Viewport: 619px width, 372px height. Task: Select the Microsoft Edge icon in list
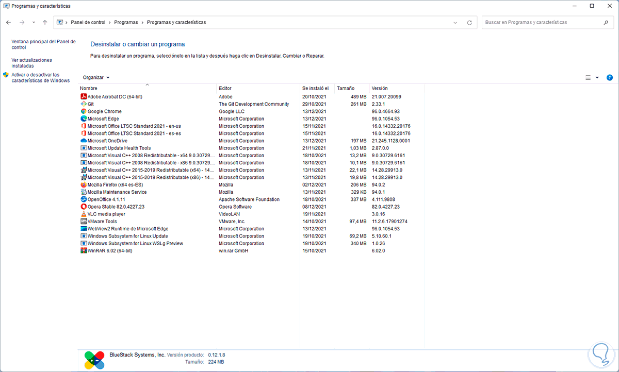(x=84, y=119)
